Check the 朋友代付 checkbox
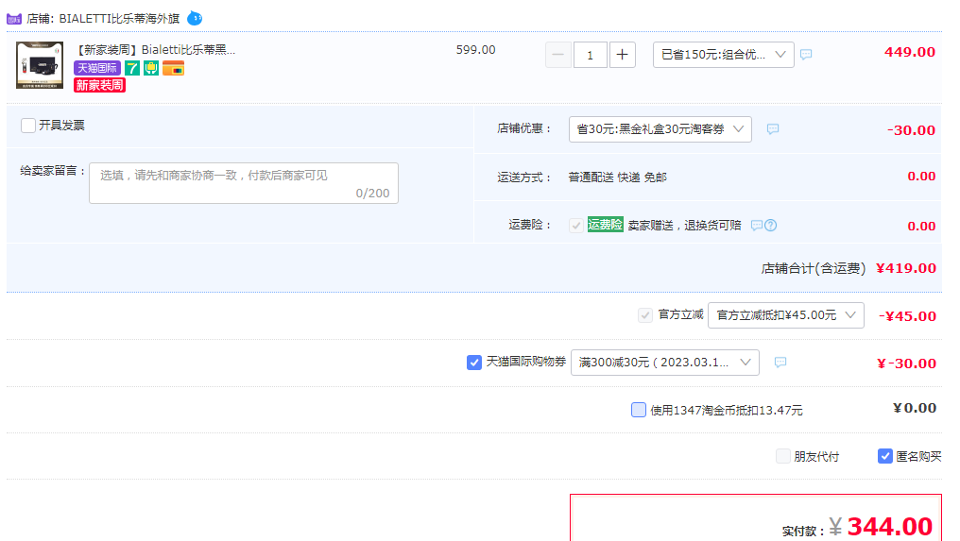 click(x=782, y=456)
